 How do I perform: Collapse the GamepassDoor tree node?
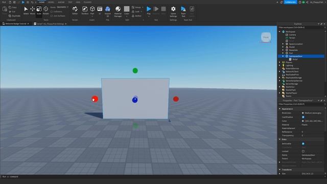pyautogui.click(x=283, y=56)
